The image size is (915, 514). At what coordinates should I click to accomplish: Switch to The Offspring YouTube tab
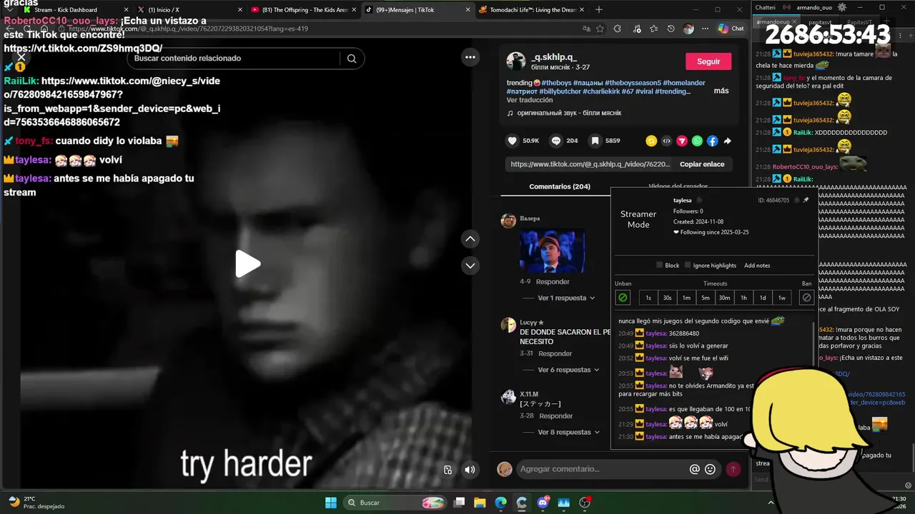(304, 10)
